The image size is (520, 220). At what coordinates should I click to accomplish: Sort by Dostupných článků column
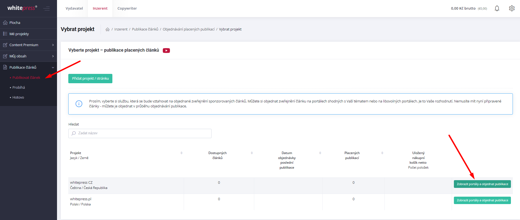point(252,153)
